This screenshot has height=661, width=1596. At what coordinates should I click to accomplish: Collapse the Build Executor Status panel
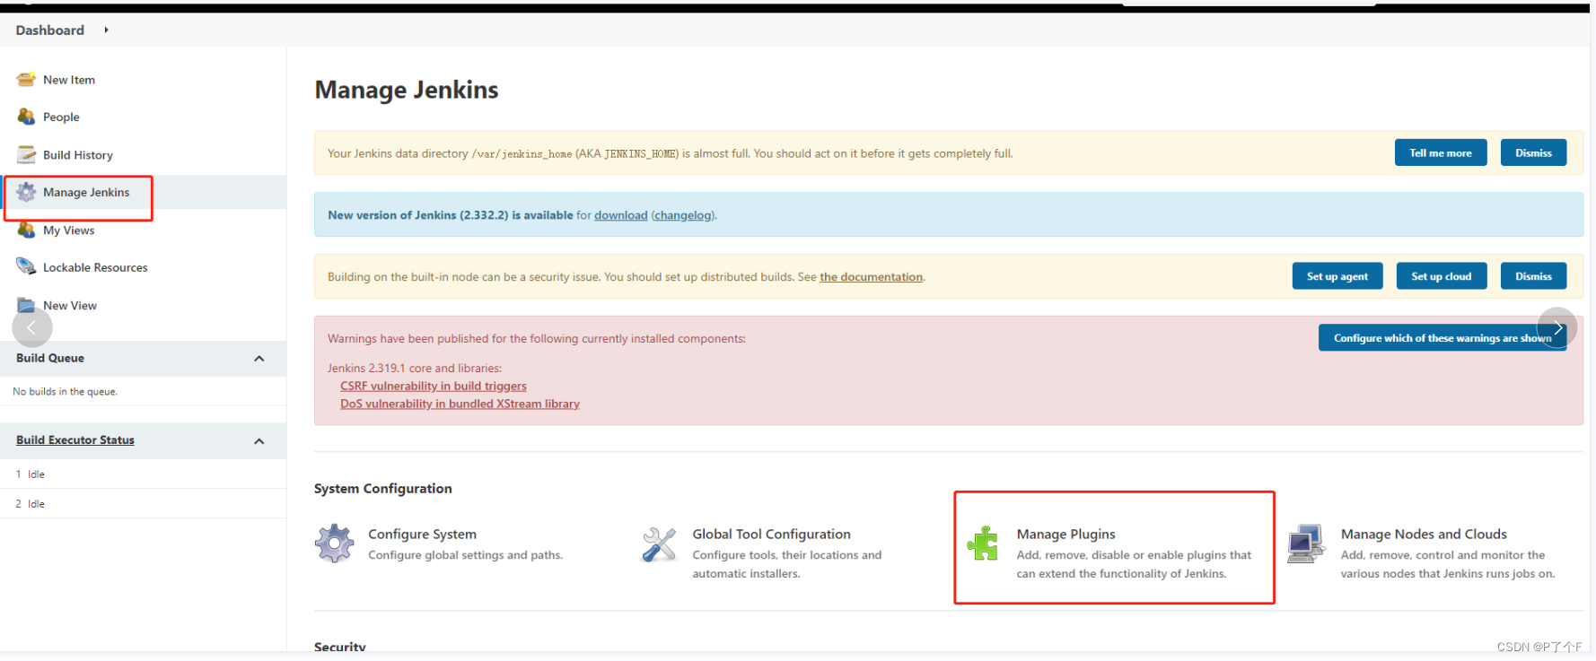(x=259, y=441)
